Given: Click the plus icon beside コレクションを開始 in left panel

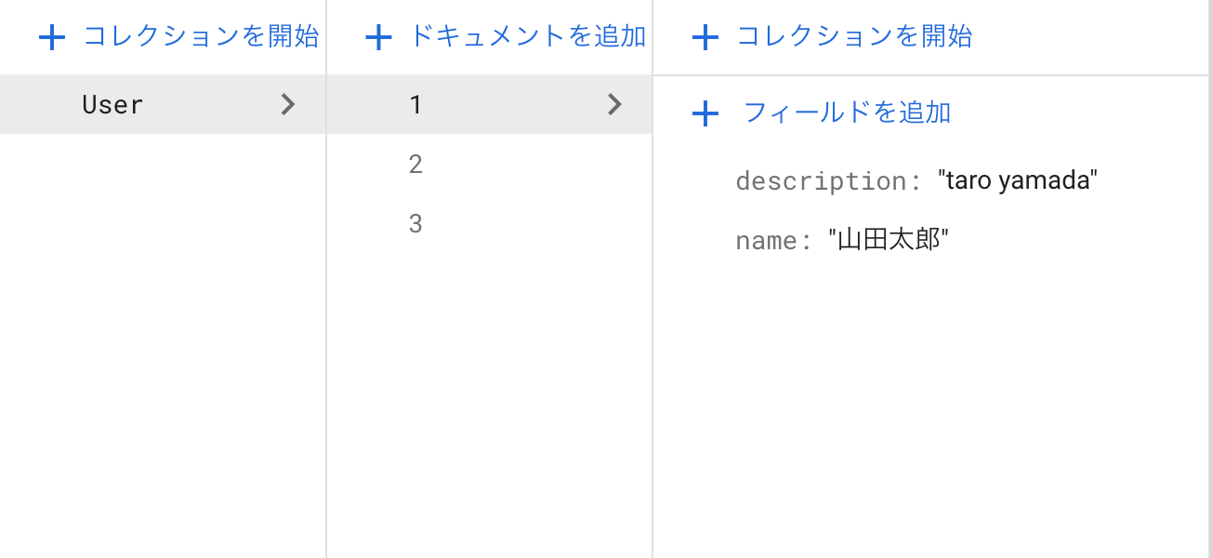Looking at the screenshot, I should [52, 36].
